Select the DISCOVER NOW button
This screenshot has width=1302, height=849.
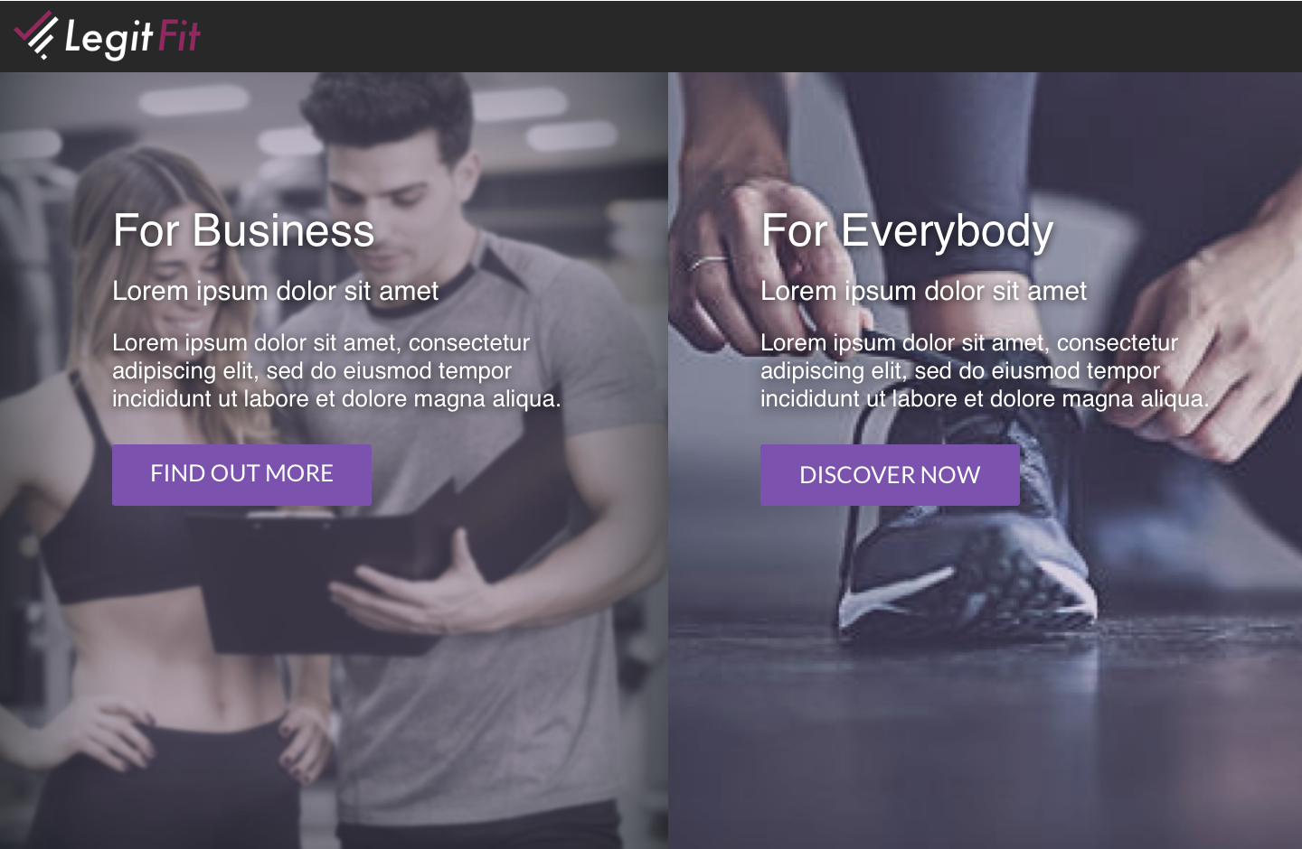[890, 474]
